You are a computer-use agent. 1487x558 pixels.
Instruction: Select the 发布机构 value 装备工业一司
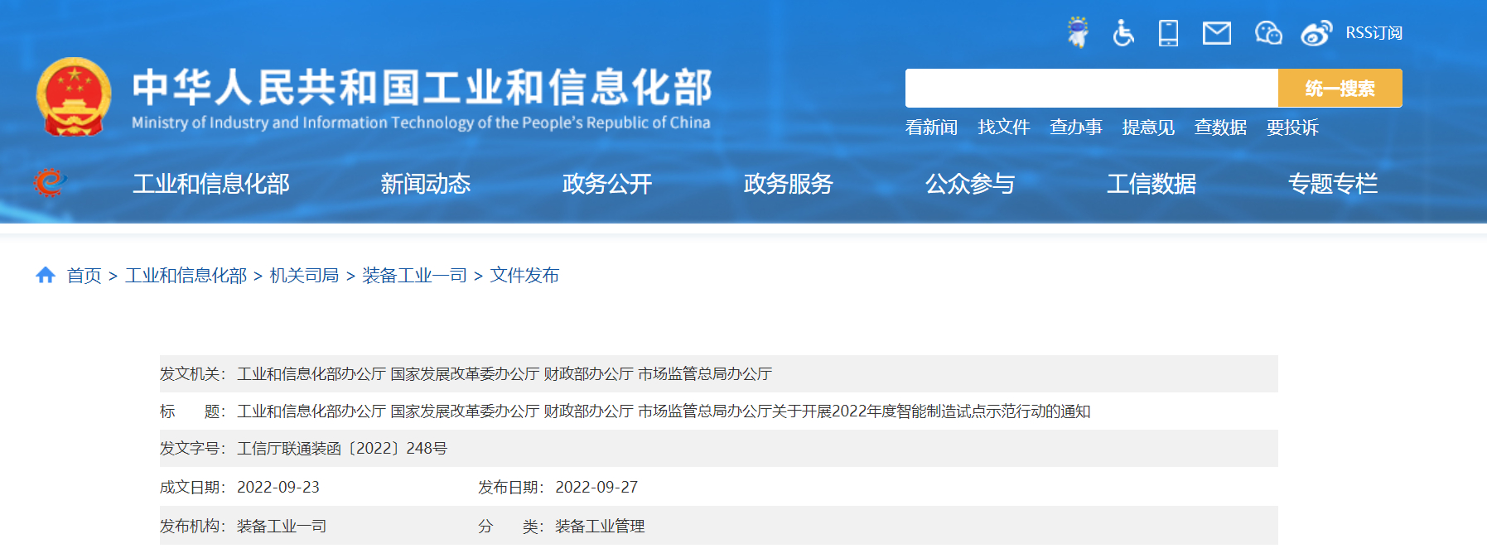(x=282, y=527)
